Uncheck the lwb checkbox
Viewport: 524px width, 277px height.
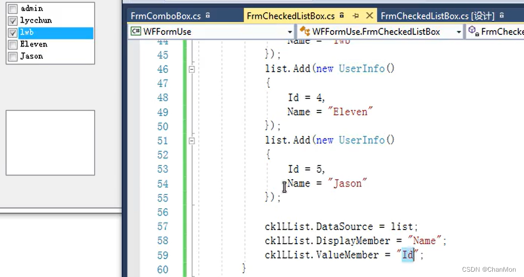click(13, 33)
